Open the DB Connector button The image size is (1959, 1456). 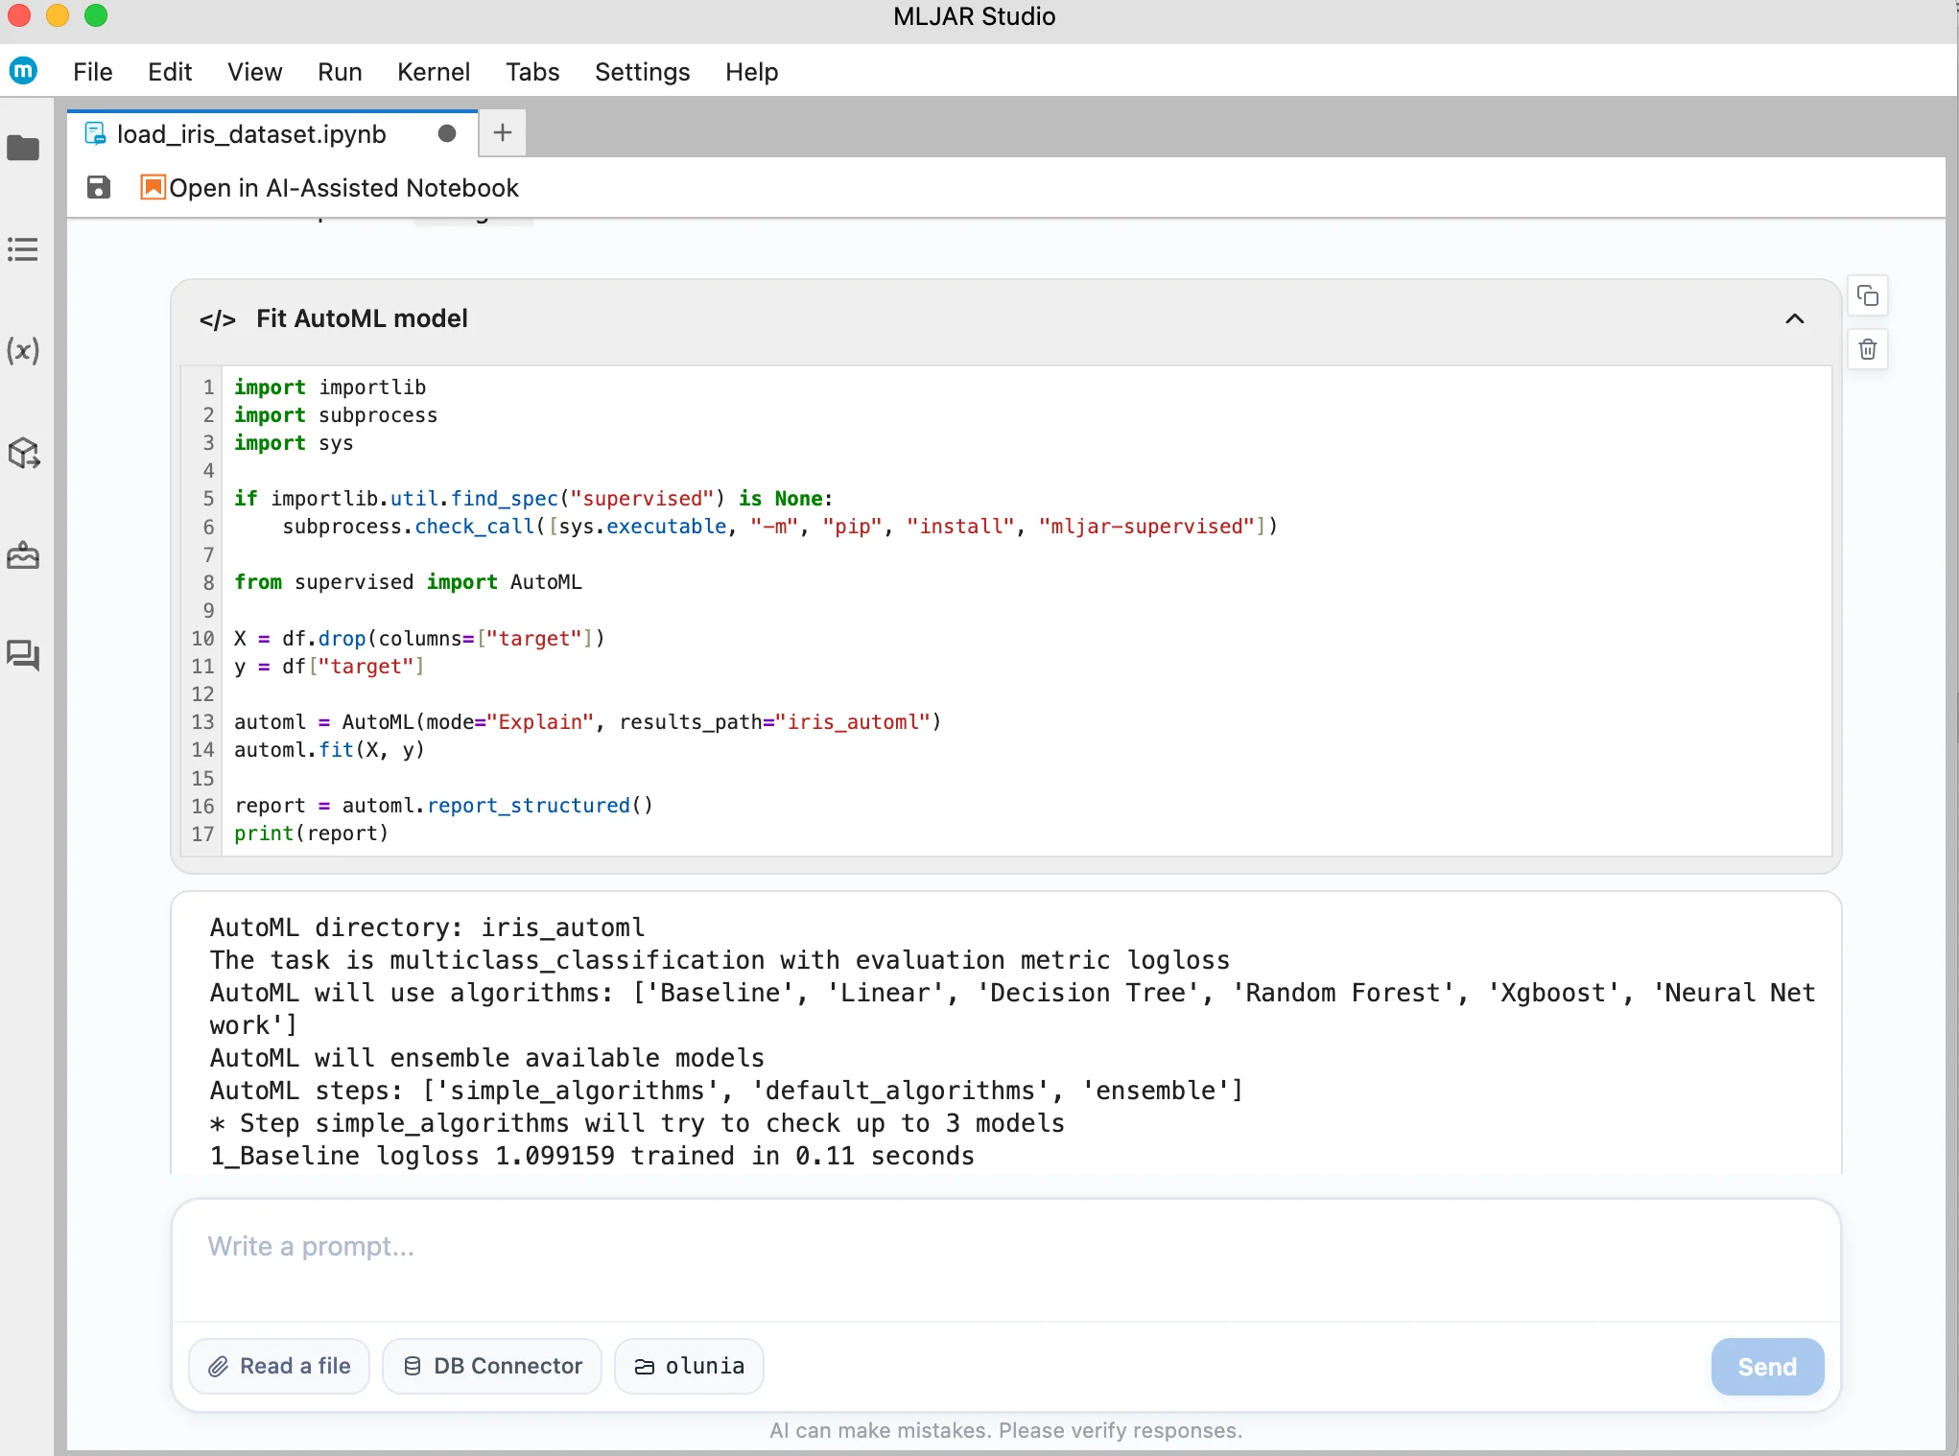[x=492, y=1366]
